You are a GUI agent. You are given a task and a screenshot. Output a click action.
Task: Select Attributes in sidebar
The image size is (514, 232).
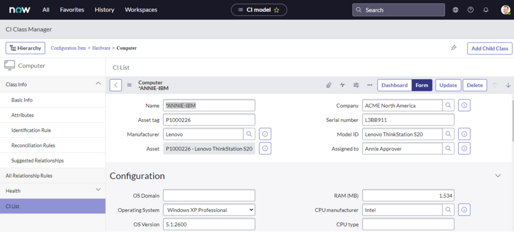click(53, 115)
